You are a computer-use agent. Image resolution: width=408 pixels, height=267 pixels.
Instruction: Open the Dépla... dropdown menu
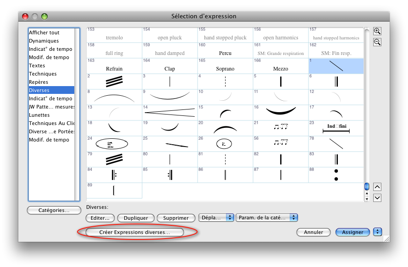[x=216, y=218]
